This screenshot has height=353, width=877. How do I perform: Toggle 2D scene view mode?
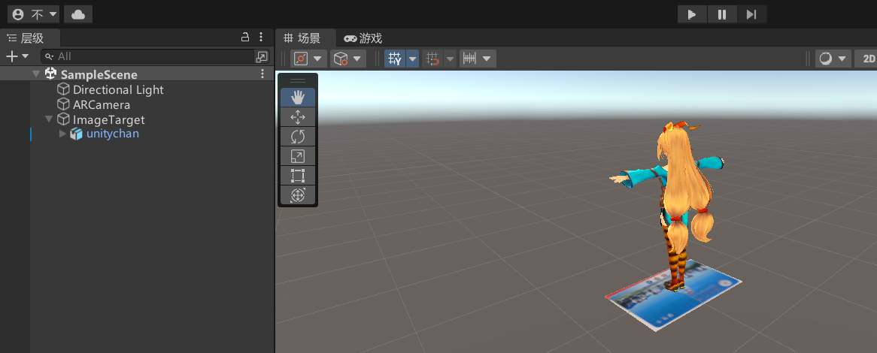(x=866, y=59)
